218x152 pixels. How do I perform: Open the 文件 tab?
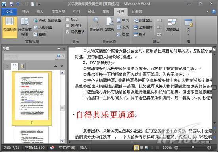click(9, 12)
